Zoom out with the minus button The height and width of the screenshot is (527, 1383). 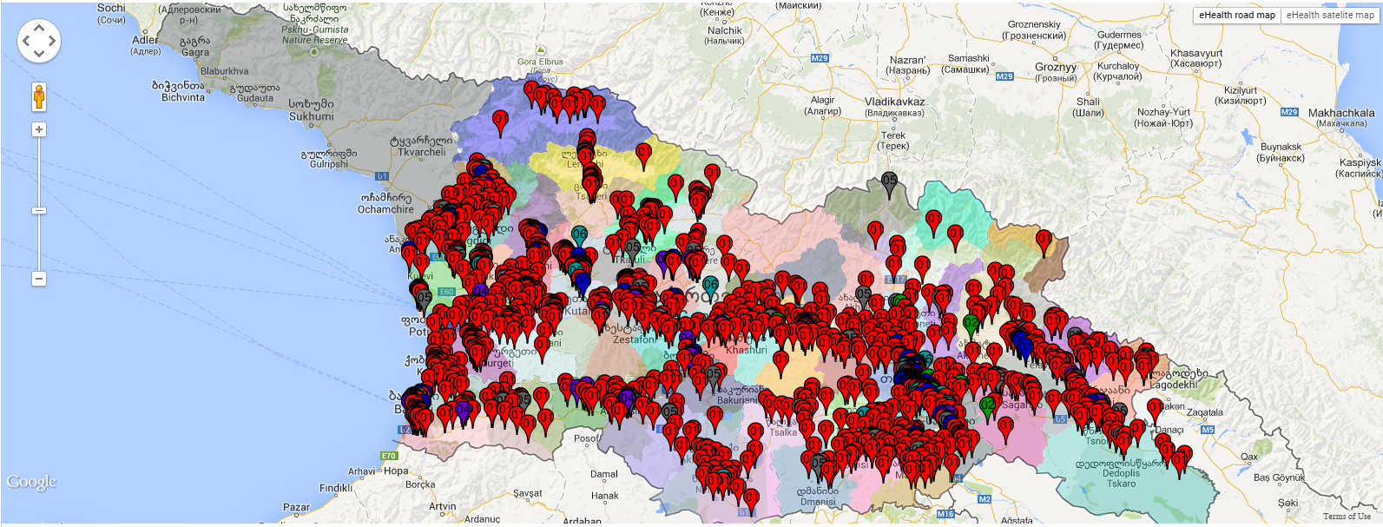39,279
